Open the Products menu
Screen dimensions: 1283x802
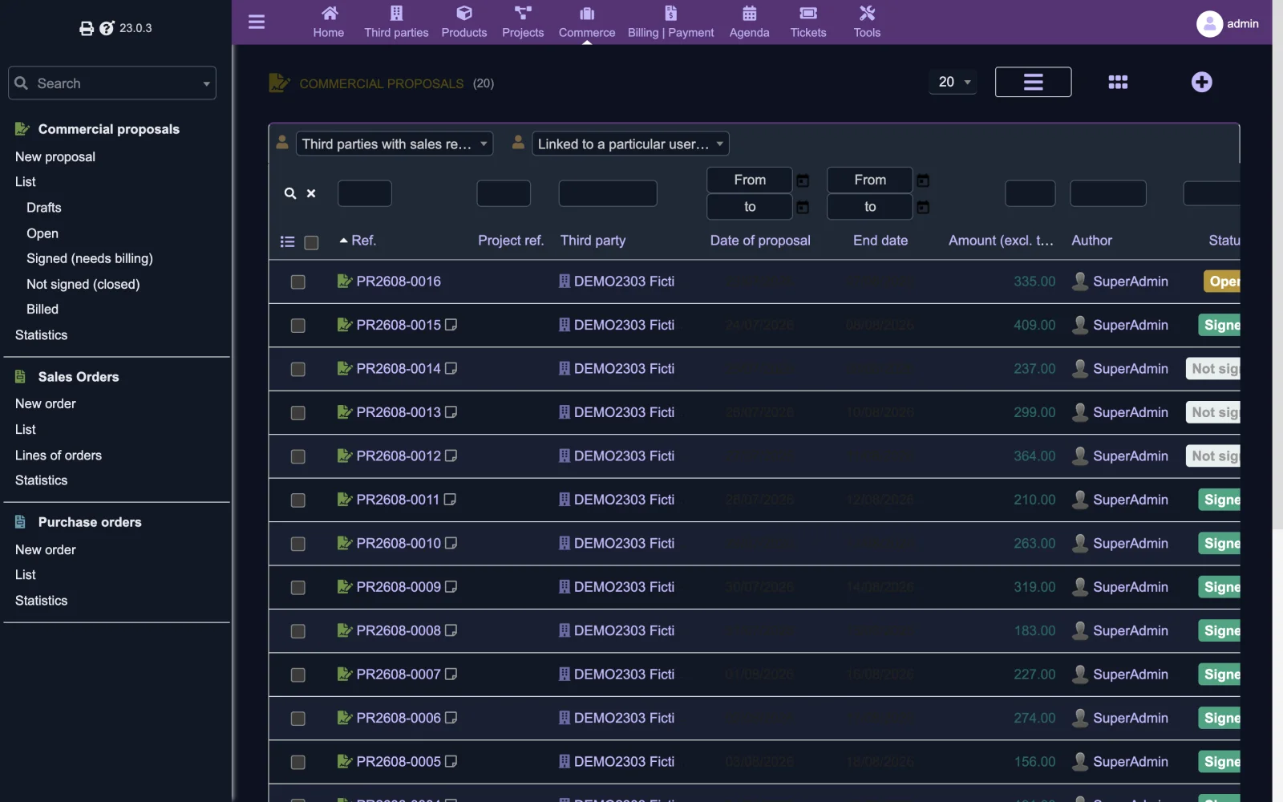pyautogui.click(x=464, y=22)
